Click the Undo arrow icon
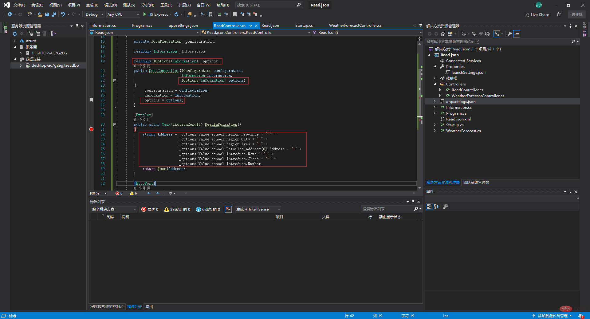590x319 pixels. (x=63, y=14)
